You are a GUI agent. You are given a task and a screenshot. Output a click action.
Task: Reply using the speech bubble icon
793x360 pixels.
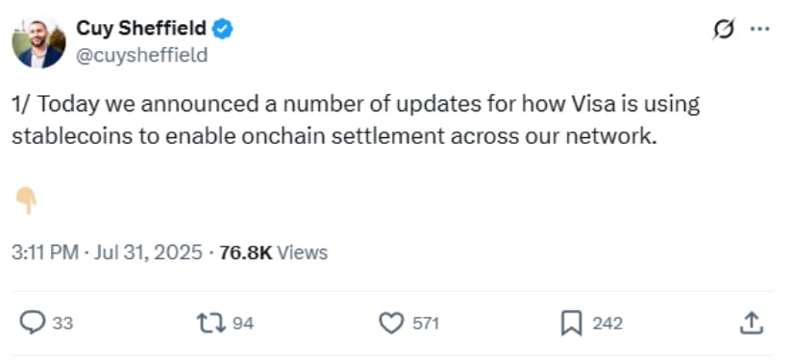tap(33, 323)
